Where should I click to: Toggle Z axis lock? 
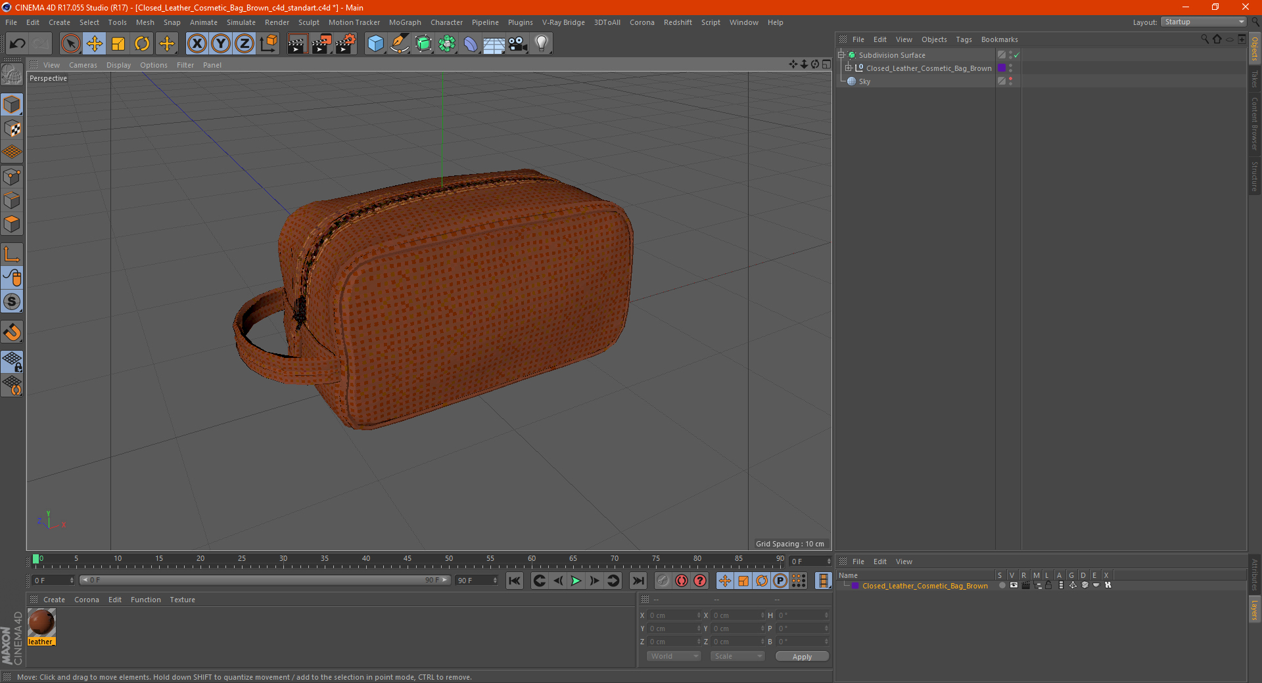tap(245, 44)
